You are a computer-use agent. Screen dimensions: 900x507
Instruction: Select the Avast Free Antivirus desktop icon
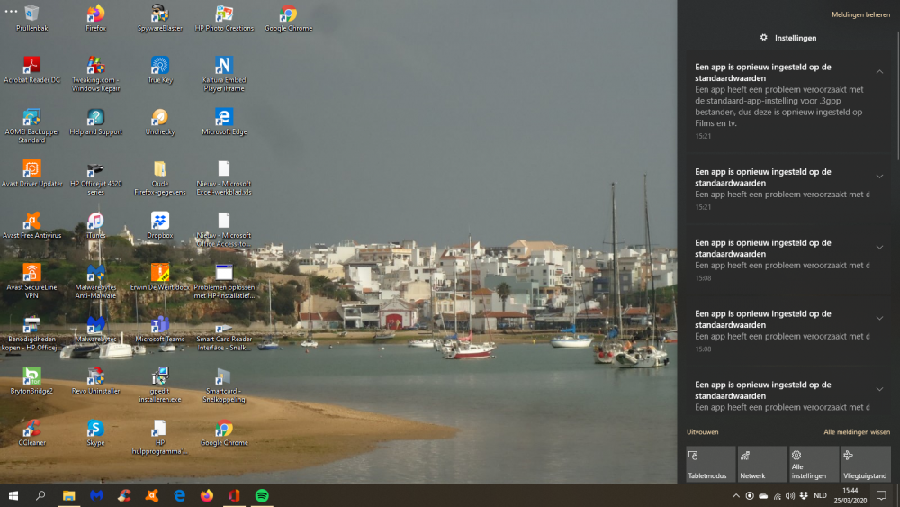pos(31,221)
